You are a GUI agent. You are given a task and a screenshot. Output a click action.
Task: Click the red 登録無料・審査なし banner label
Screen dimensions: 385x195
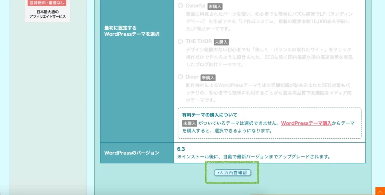point(47,3)
